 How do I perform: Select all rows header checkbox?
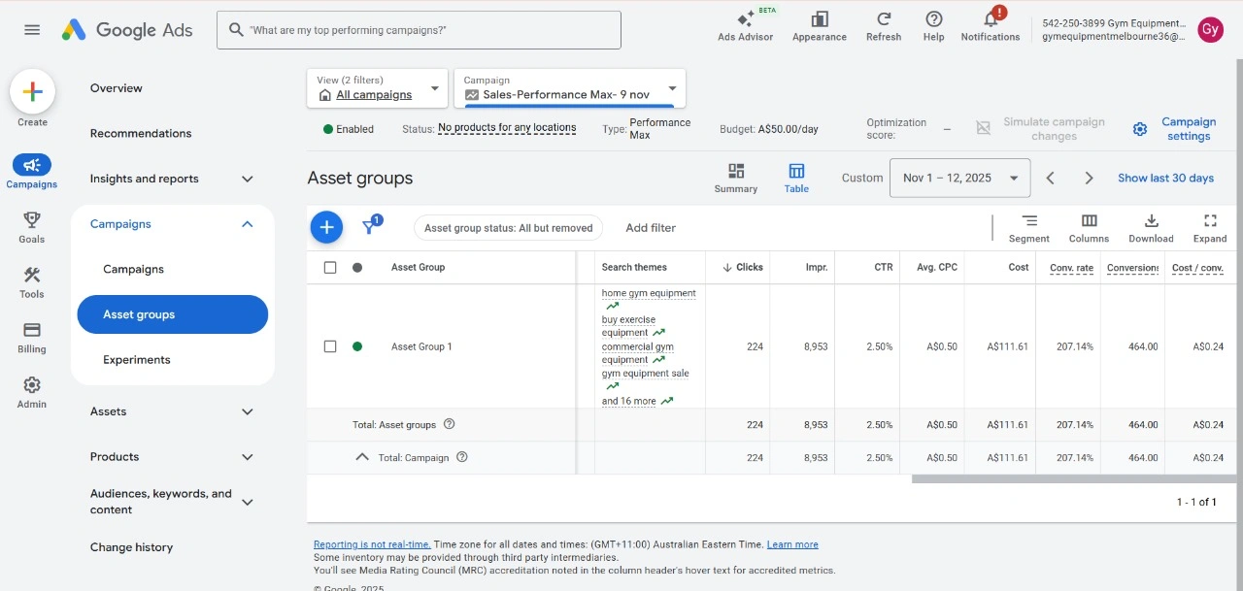(330, 267)
